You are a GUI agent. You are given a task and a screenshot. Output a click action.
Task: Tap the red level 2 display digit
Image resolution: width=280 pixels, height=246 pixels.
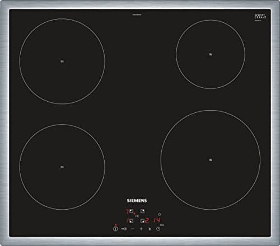[x=147, y=221]
